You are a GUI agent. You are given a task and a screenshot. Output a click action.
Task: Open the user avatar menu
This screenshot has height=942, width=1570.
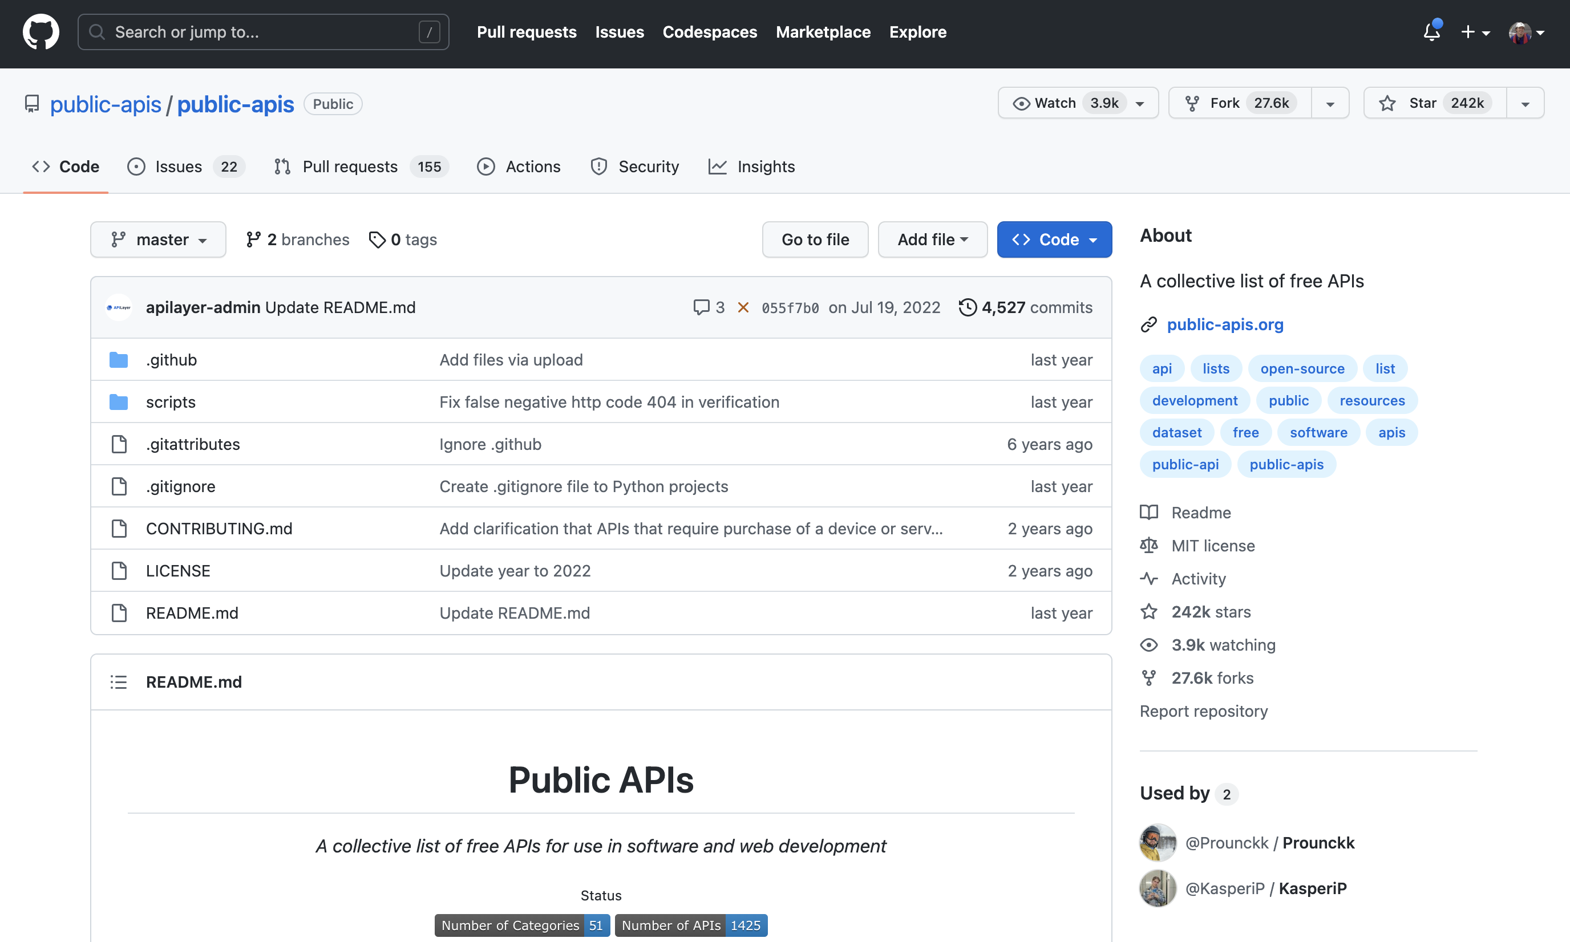coord(1526,33)
